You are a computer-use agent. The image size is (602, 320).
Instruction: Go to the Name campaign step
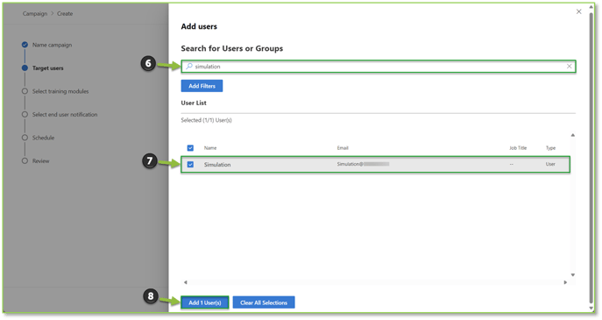pyautogui.click(x=52, y=45)
